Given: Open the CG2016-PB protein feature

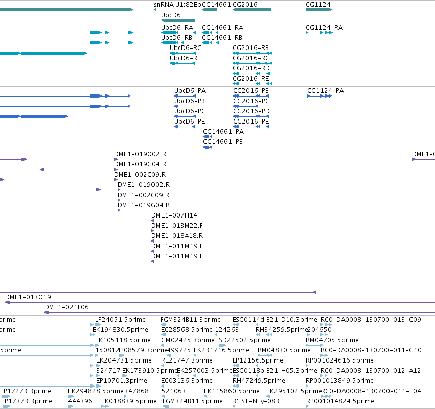Looking at the screenshot, I should 251,96.
